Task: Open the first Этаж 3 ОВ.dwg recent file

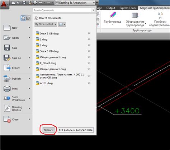Action: 49,33
